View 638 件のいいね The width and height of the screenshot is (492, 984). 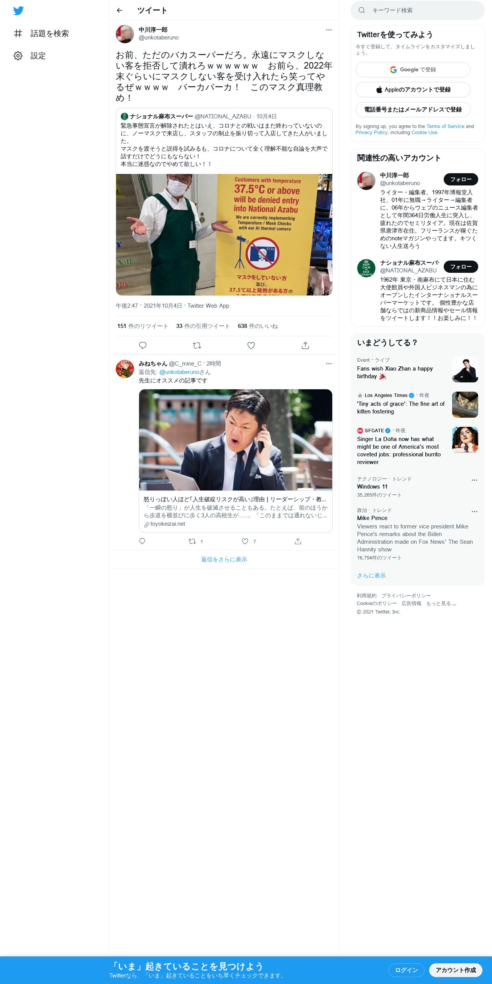pos(258,326)
